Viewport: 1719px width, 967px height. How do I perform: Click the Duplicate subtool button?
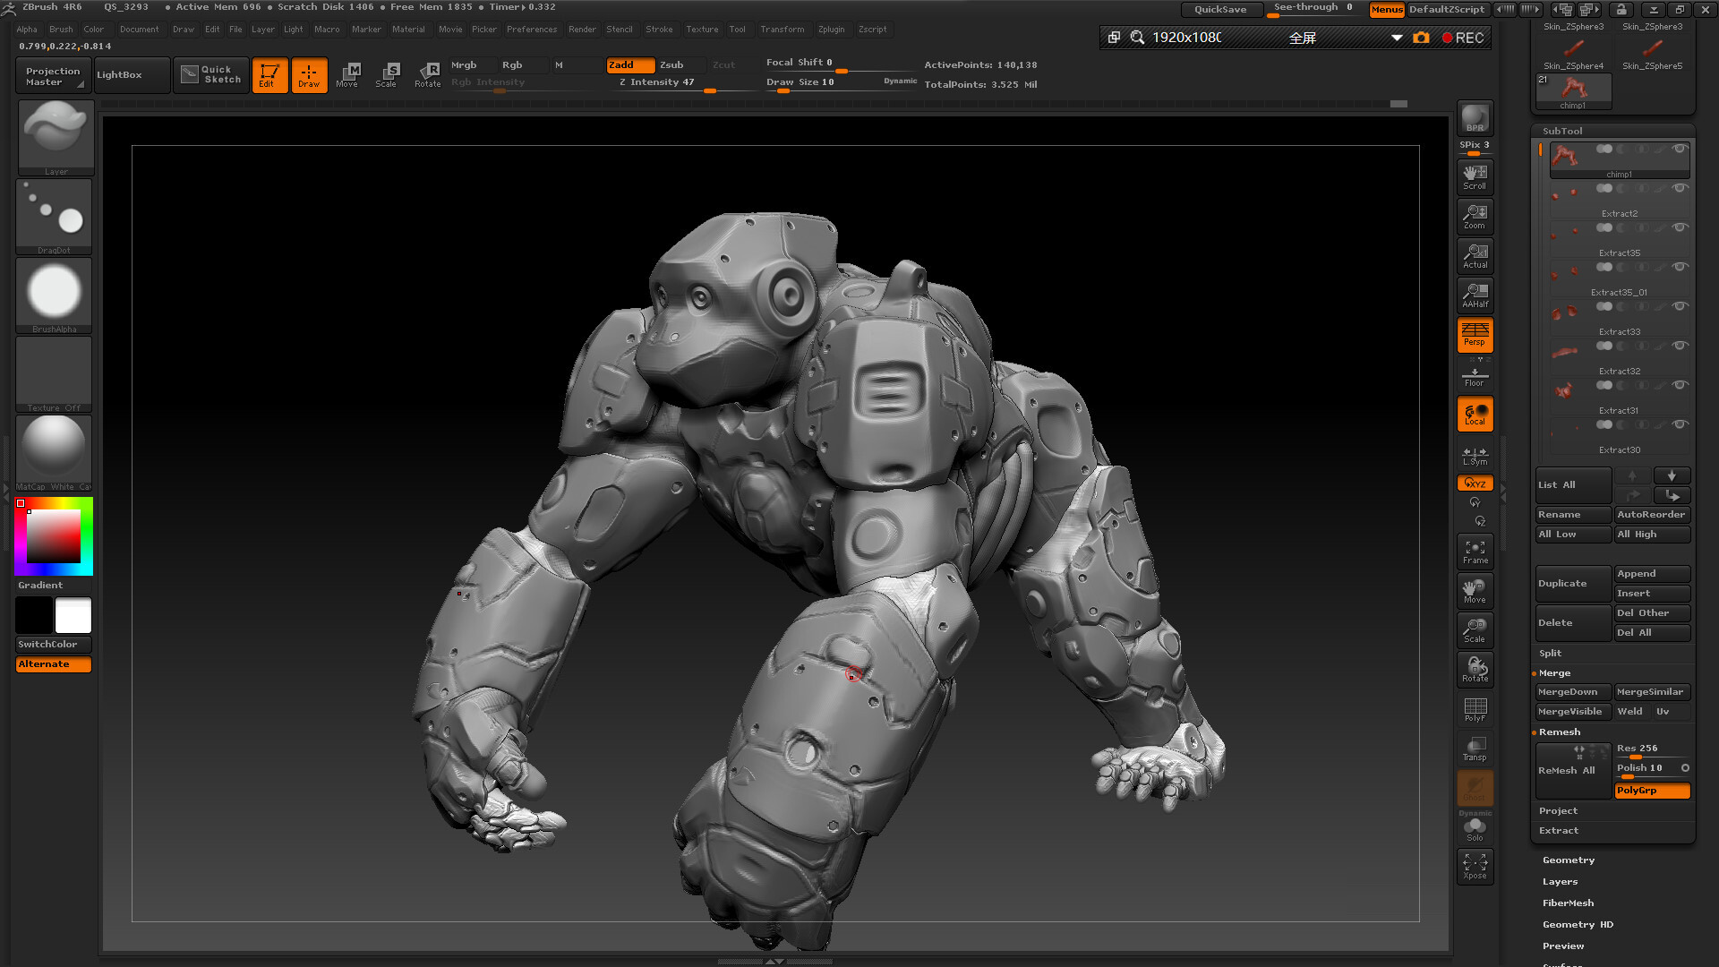pos(1572,583)
